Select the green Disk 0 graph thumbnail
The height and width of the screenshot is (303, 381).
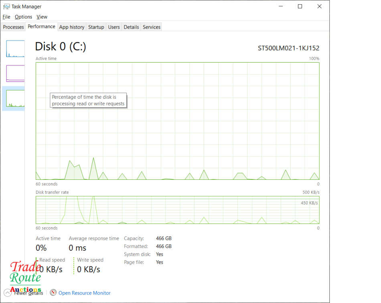click(x=15, y=98)
